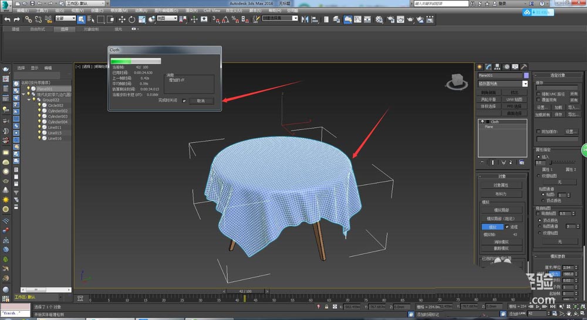The width and height of the screenshot is (587, 320).
Task: Open the Civil View menu
Action: (x=211, y=11)
